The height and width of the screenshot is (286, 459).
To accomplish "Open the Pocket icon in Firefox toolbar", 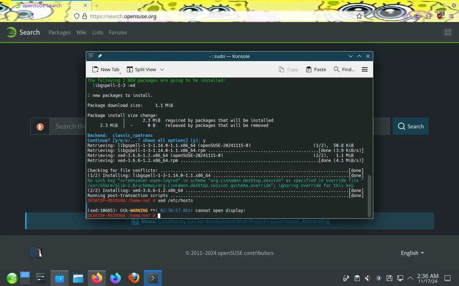I will [405, 16].
